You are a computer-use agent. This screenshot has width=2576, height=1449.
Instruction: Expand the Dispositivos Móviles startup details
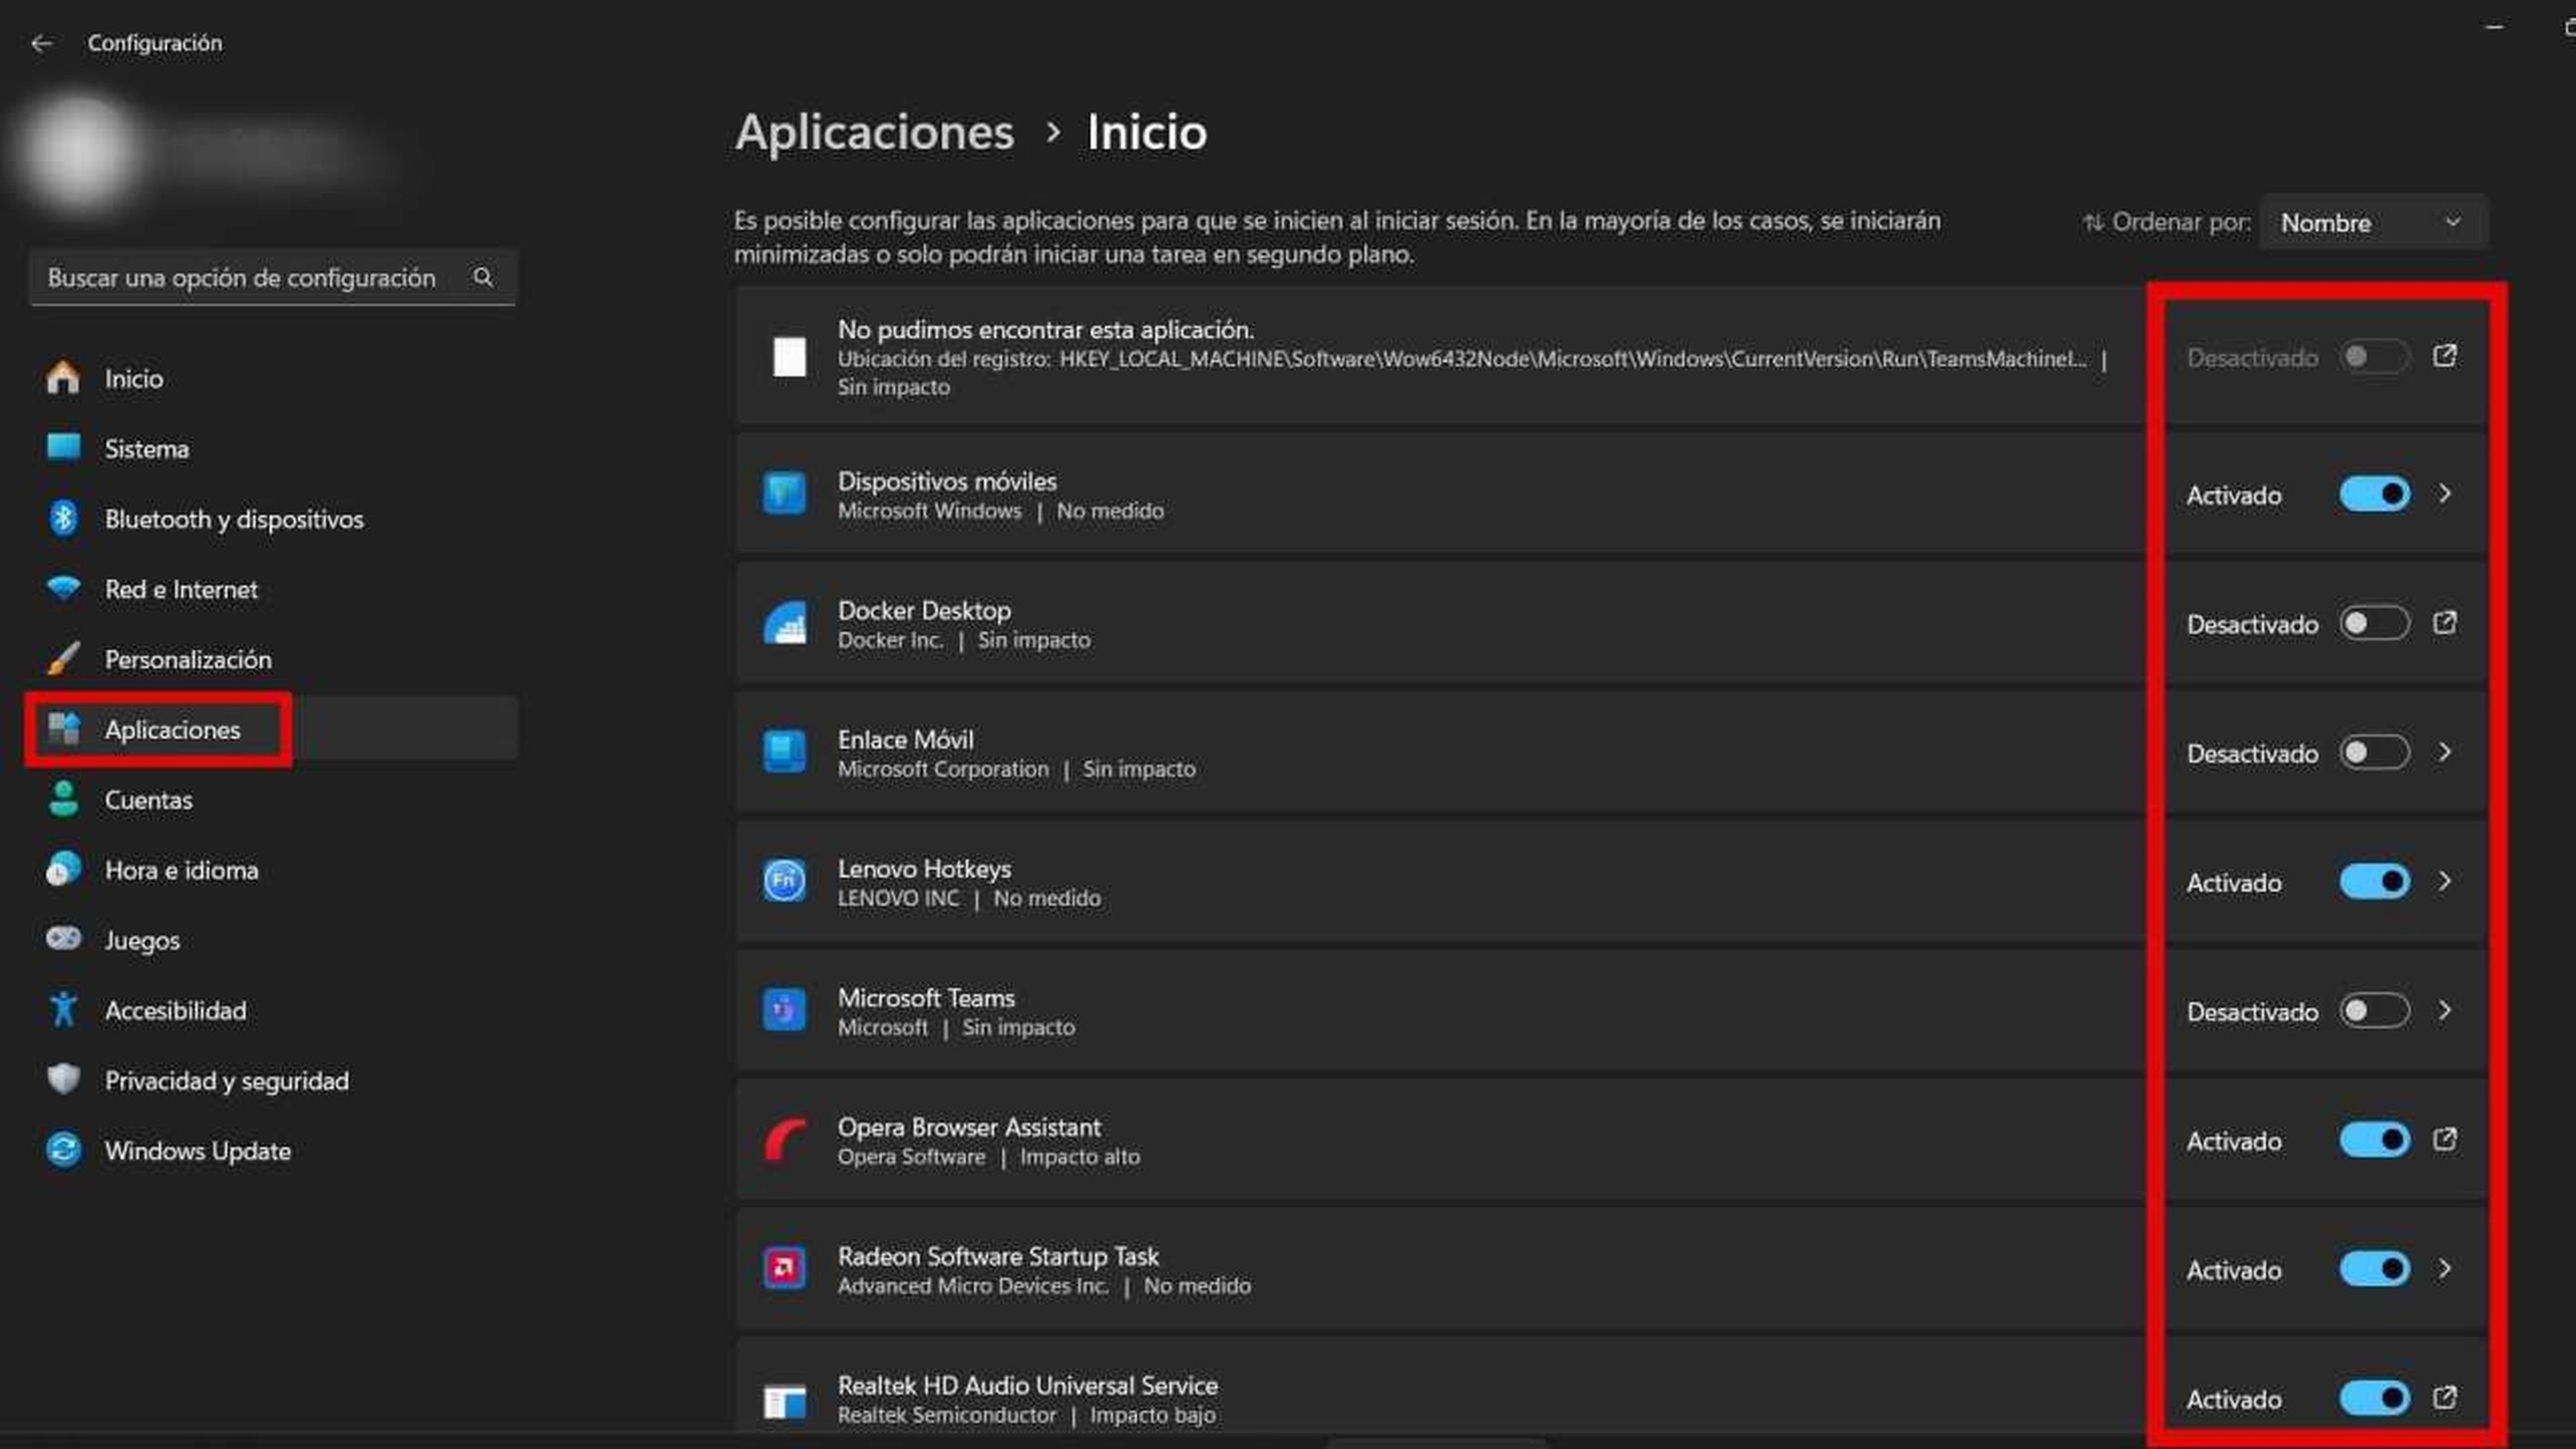coord(2449,494)
